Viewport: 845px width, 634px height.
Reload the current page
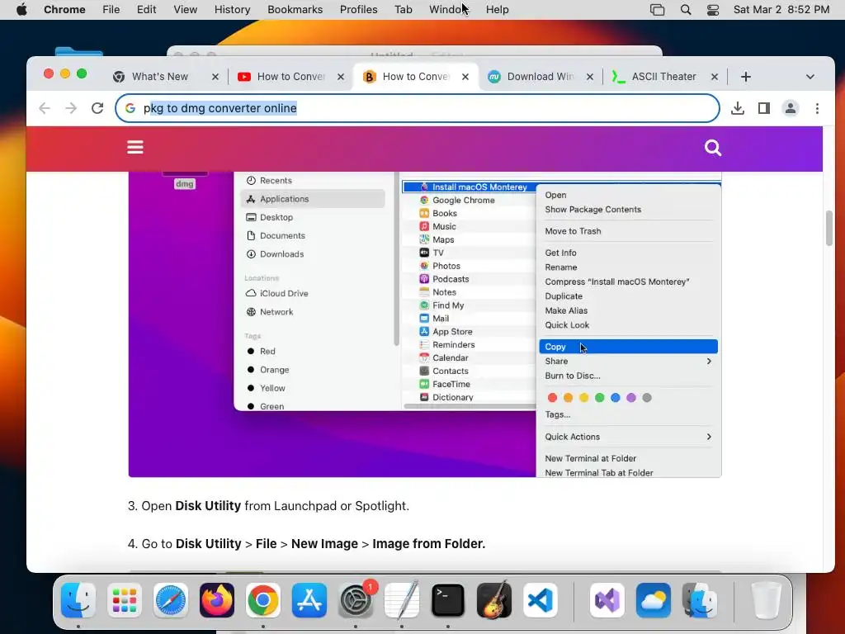97,108
